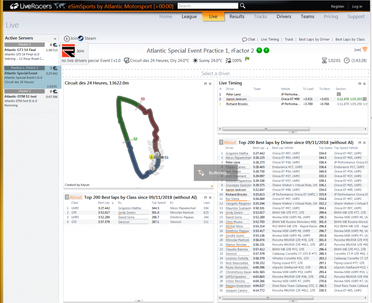
Task: Click question mark icon in Best laps by Driver
Action: pos(221,142)
